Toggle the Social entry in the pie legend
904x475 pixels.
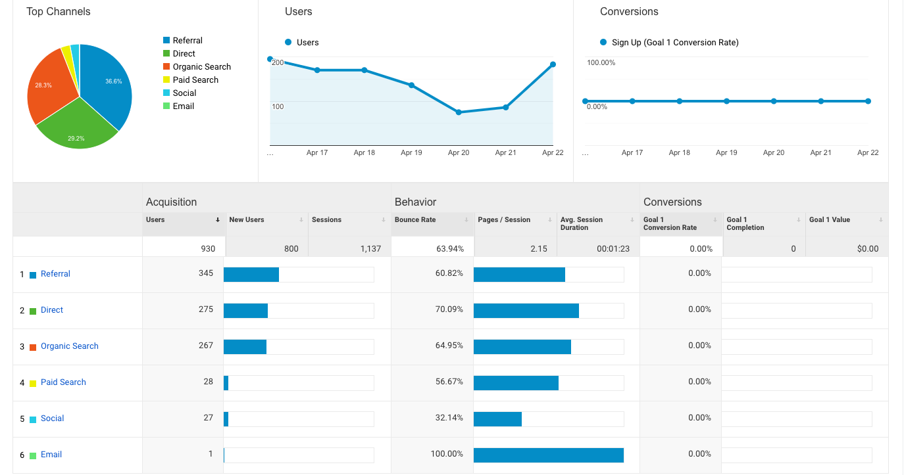(x=166, y=93)
